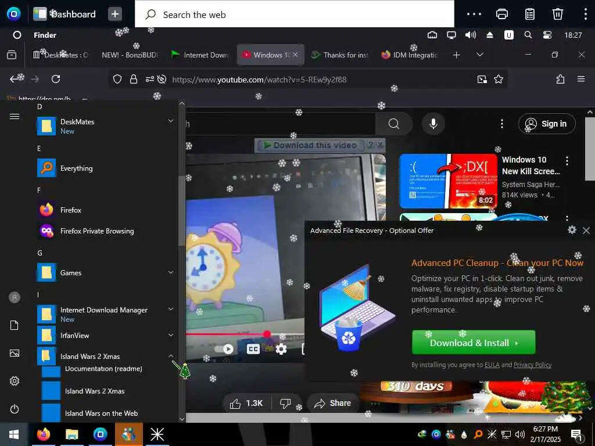Click the printer icon in top bar
This screenshot has height=446, width=595.
point(501,14)
